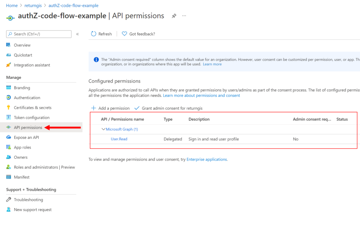Click Add a permission button label
Viewport: 360px width, 228px height.
point(114,108)
